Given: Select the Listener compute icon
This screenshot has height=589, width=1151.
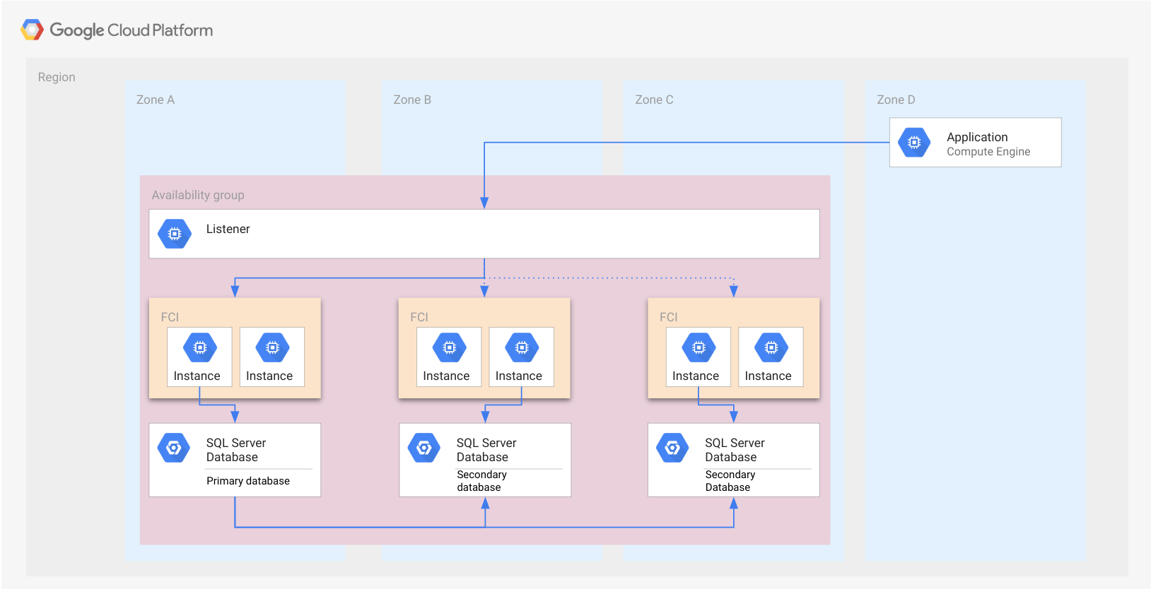Looking at the screenshot, I should pos(175,234).
